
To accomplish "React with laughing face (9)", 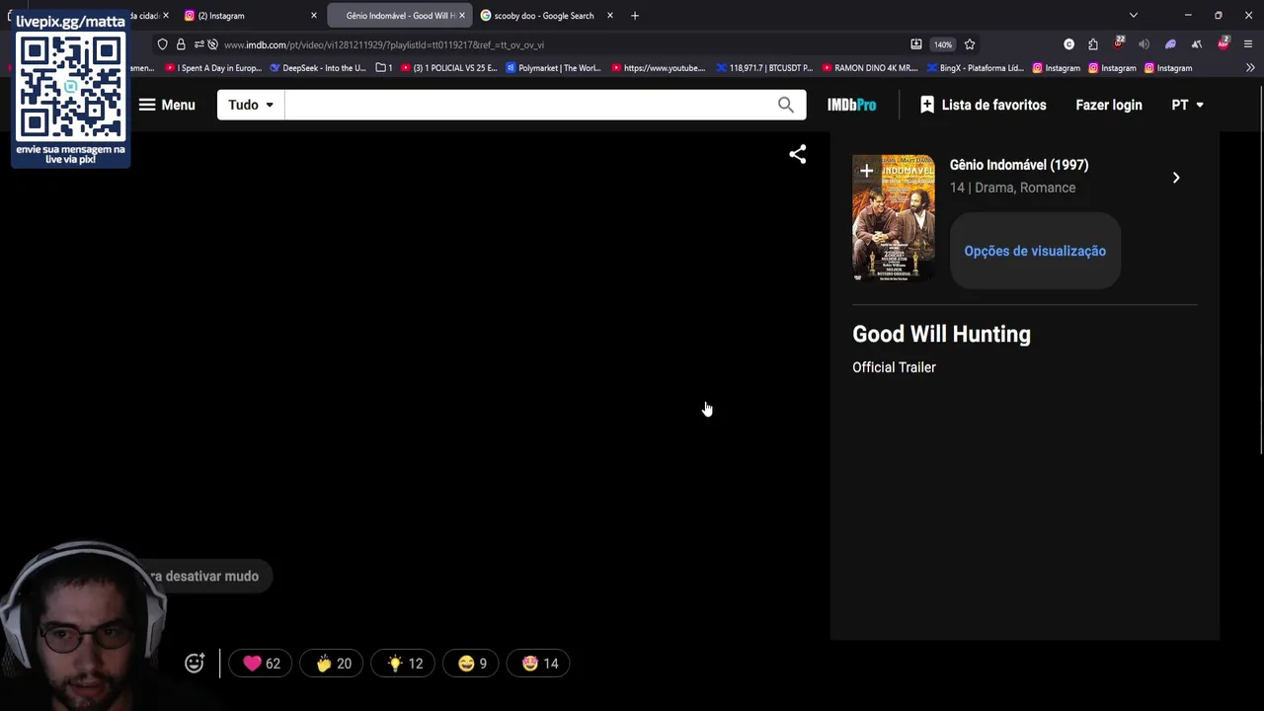I will pos(471,664).
